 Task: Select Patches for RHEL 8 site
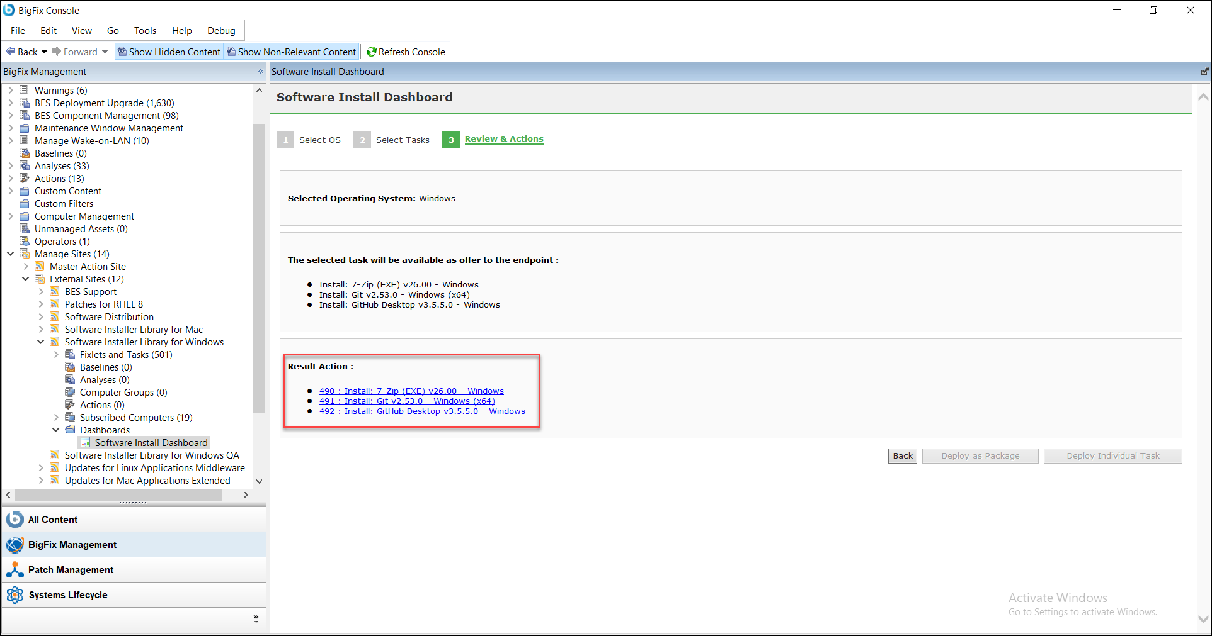104,304
